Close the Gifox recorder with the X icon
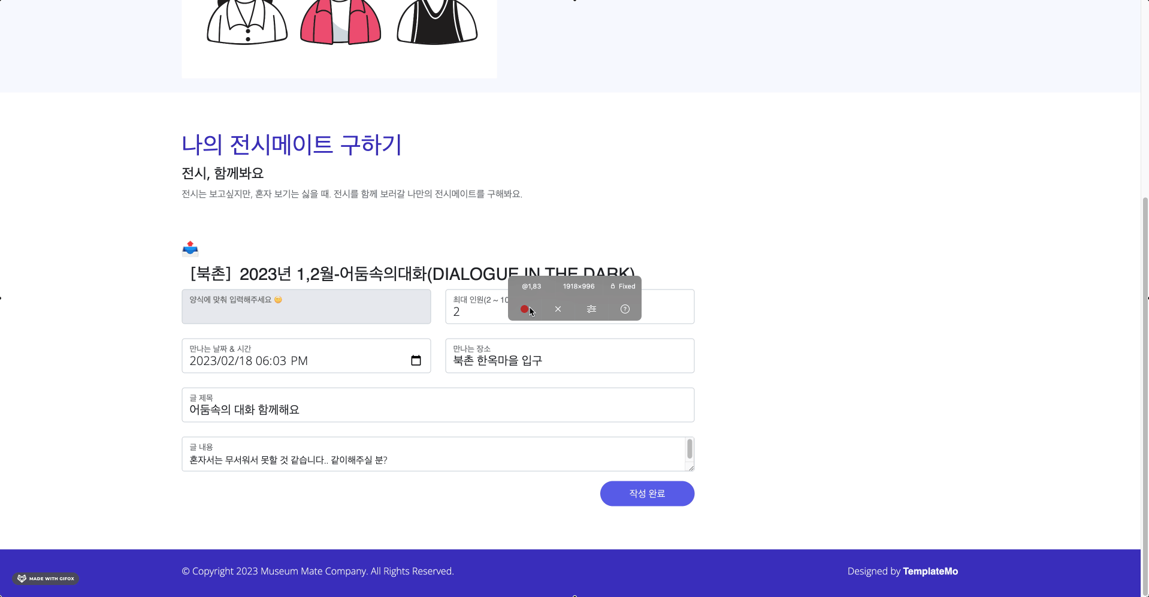The image size is (1149, 597). pyautogui.click(x=557, y=309)
